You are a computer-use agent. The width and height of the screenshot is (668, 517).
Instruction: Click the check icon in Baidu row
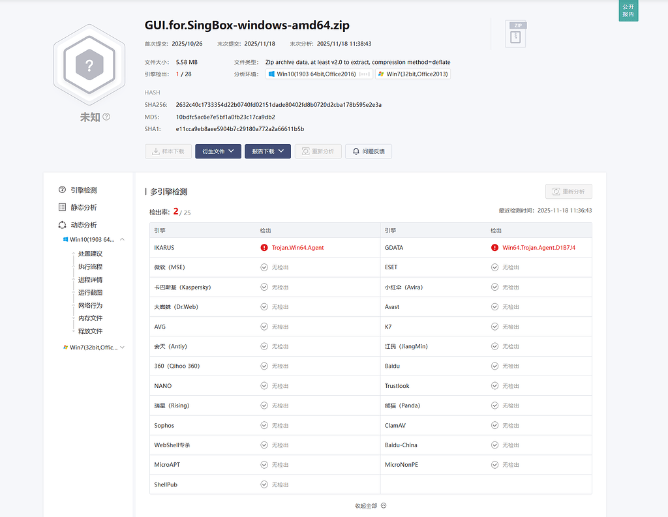click(494, 366)
